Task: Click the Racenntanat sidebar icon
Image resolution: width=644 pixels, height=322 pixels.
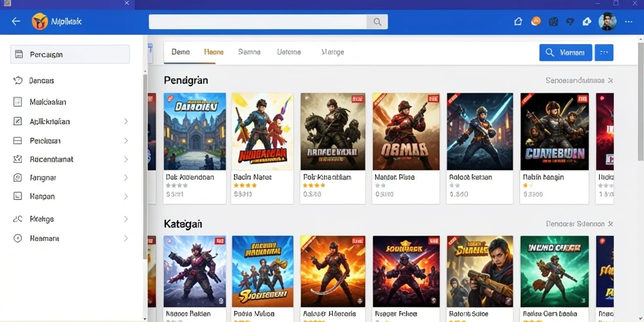Action: 18,159
